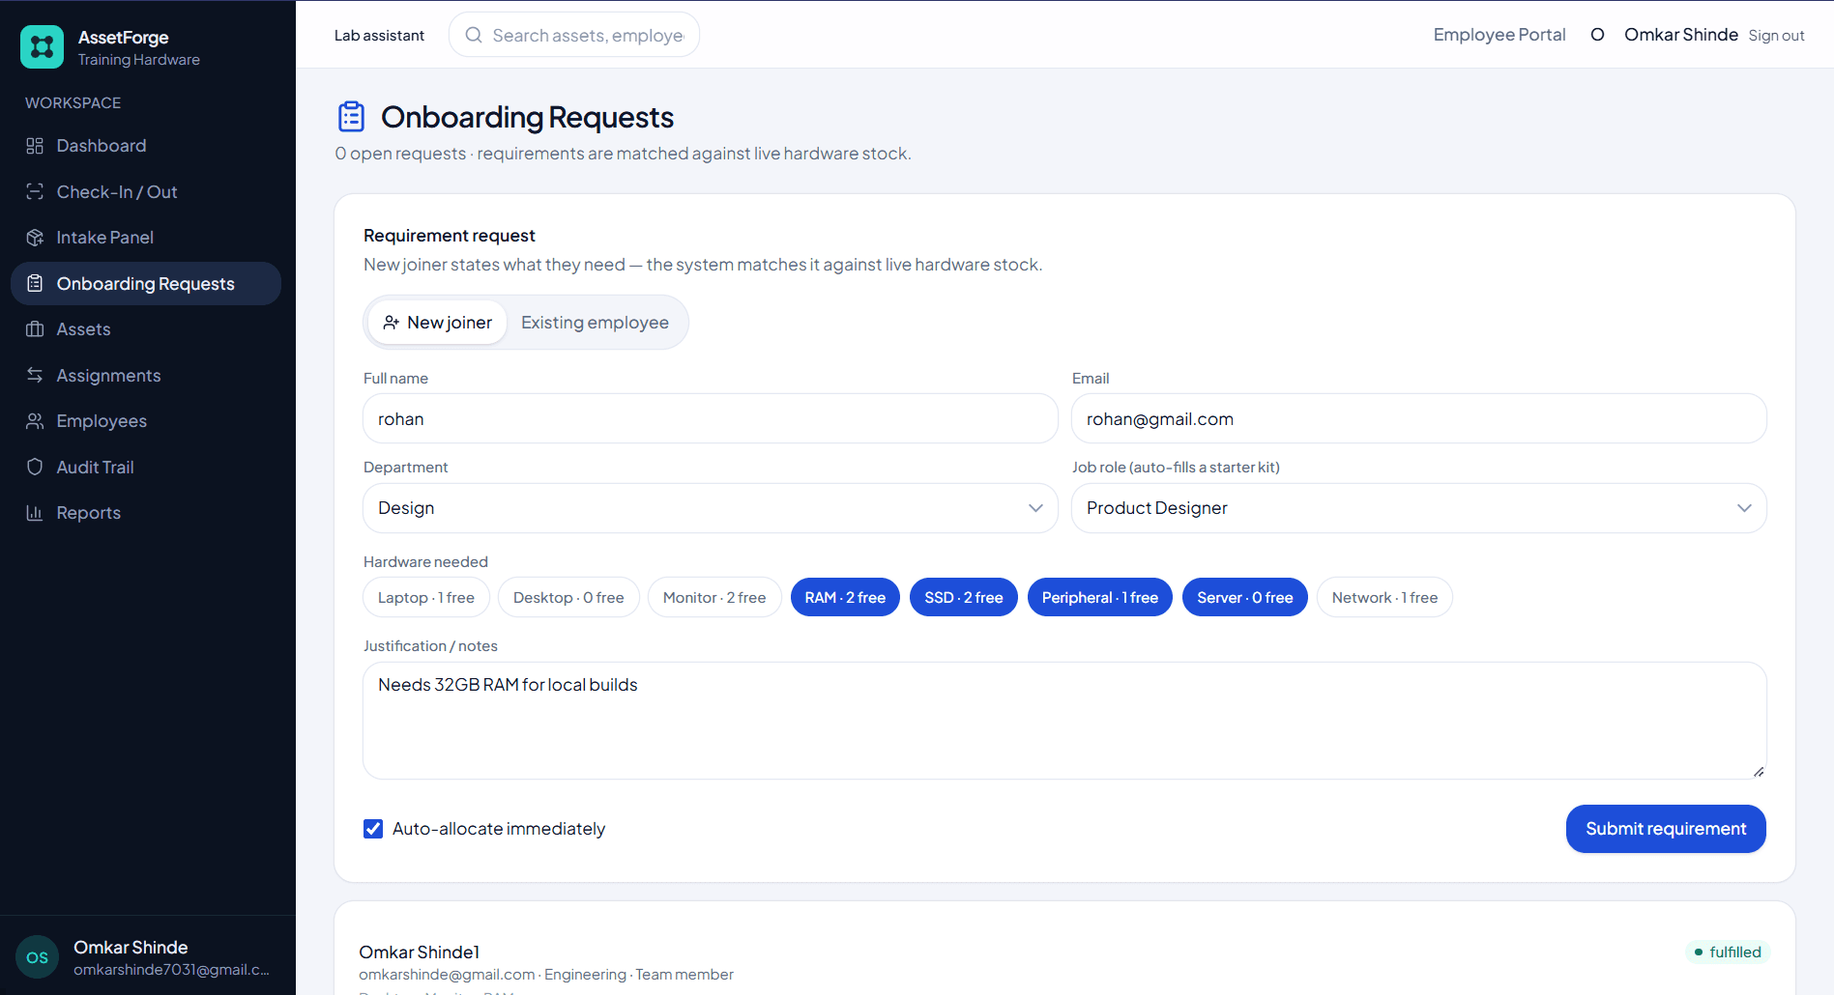Select the Monitor · 2 free chip
Screen dimensions: 1834x995
[714, 597]
